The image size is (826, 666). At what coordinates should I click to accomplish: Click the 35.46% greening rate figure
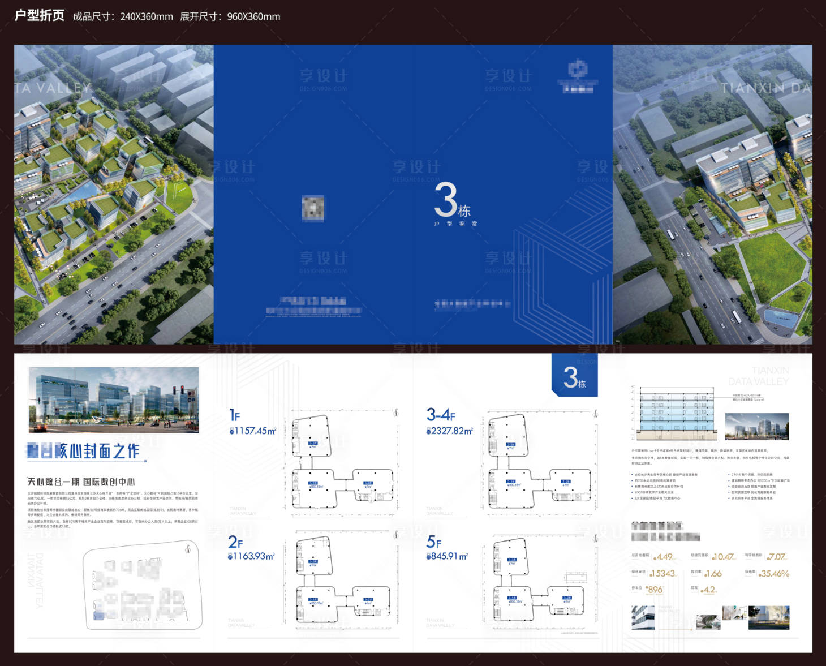[774, 574]
